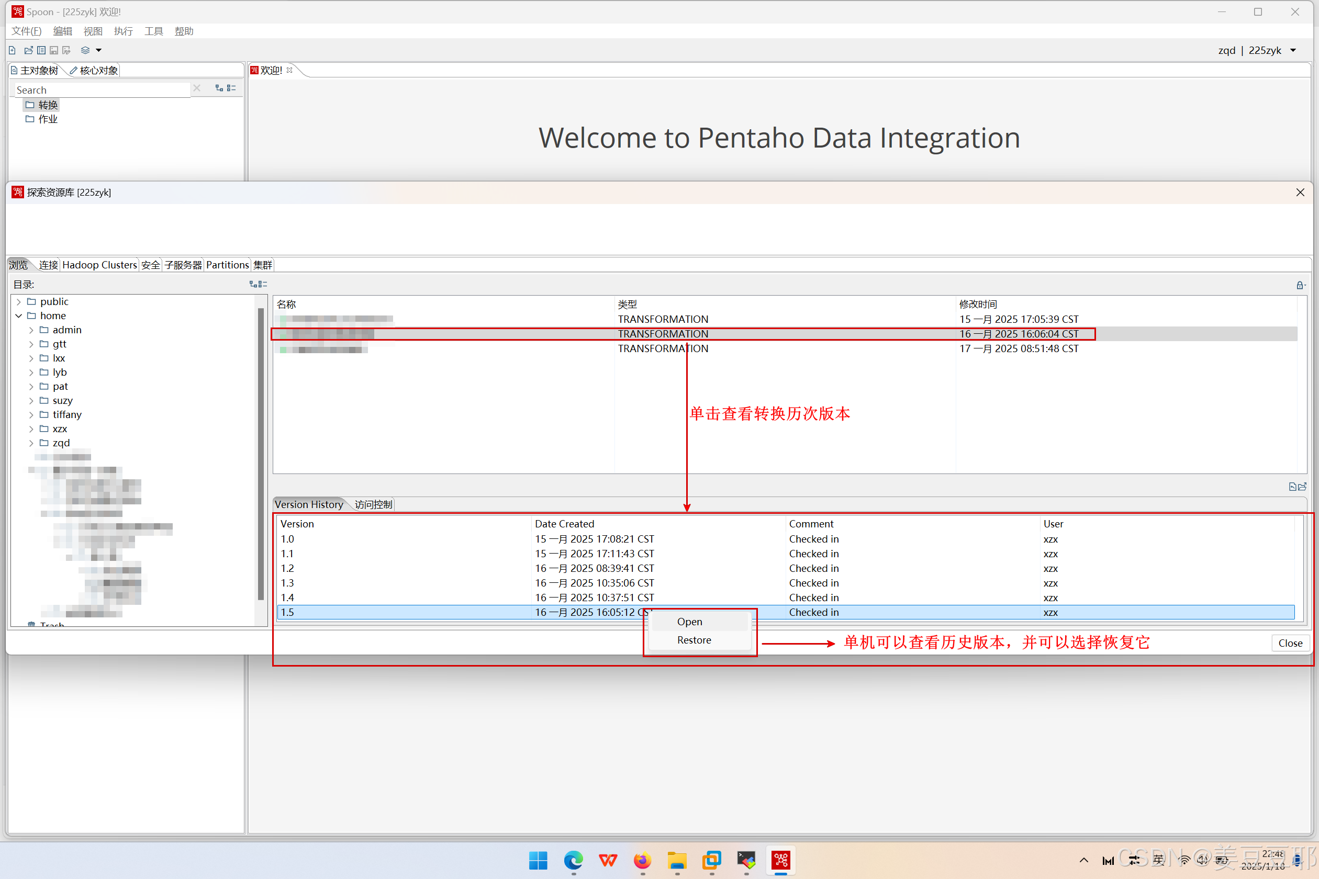1319x879 pixels.
Task: Expand the public folder
Action: 18,301
